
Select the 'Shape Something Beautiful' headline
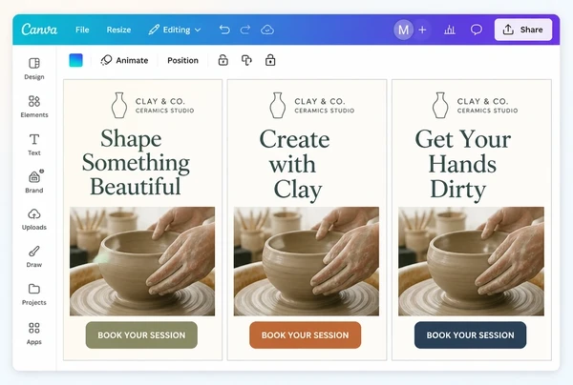click(136, 163)
